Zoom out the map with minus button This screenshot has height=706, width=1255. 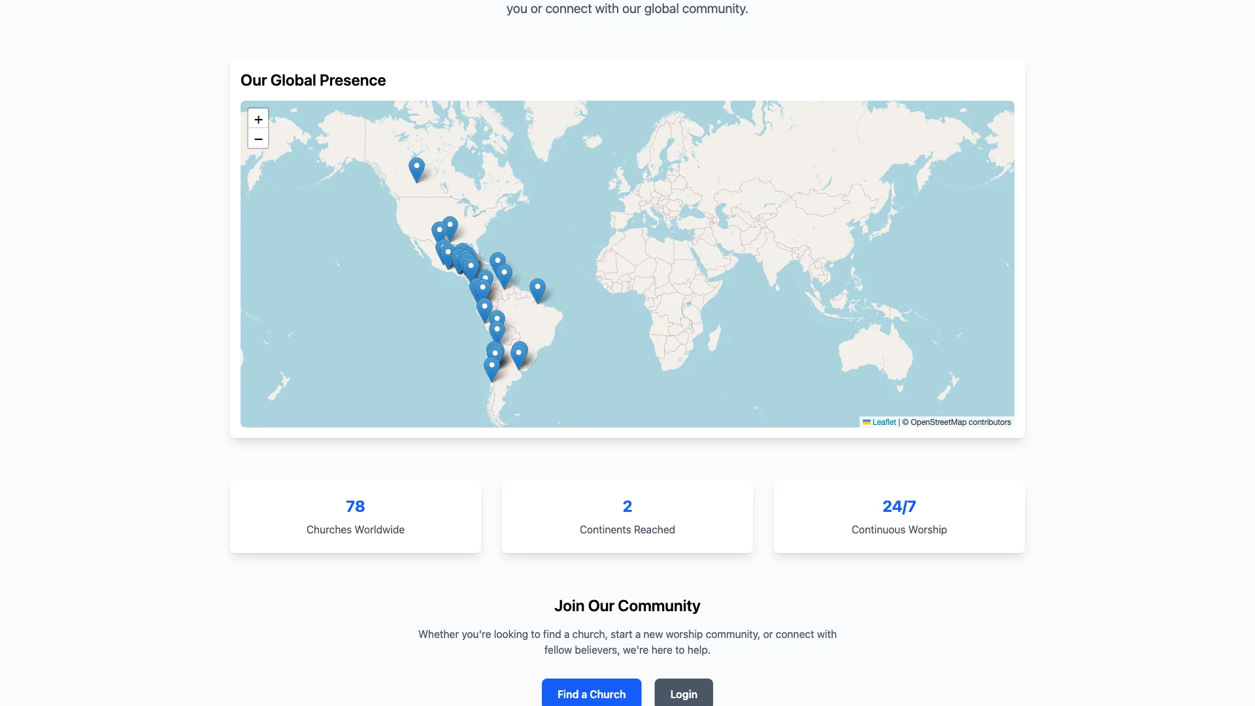tap(258, 139)
